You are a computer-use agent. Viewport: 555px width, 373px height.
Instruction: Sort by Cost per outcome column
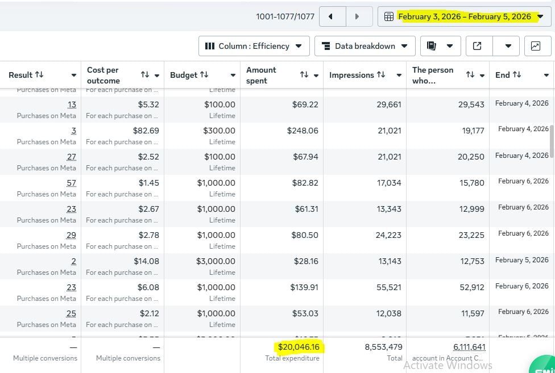tap(145, 75)
